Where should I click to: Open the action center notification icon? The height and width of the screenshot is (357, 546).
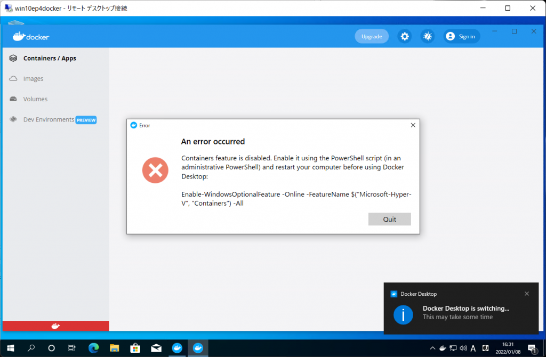(532, 348)
